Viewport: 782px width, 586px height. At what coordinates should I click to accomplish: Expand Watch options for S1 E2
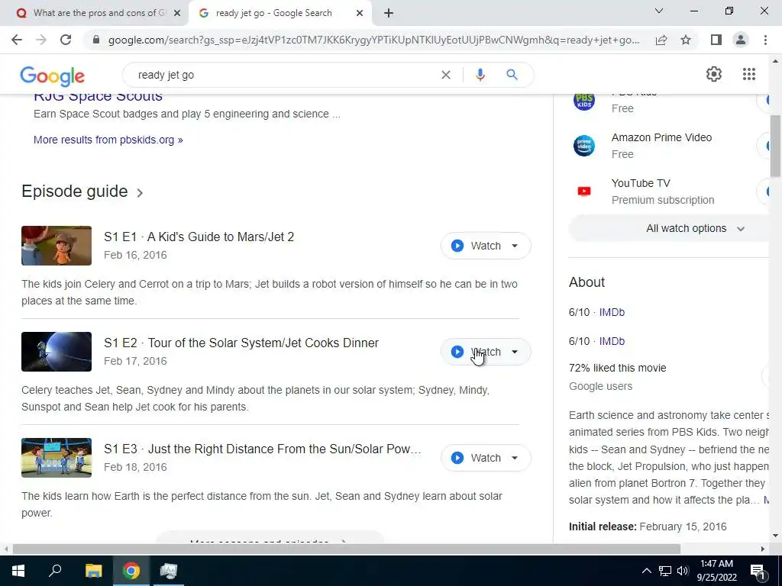515,352
